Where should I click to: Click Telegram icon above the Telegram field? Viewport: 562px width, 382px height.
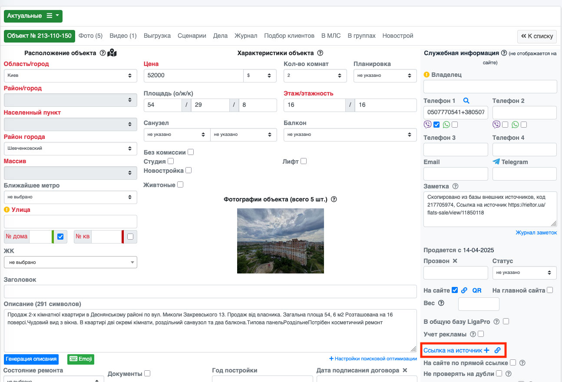click(496, 162)
